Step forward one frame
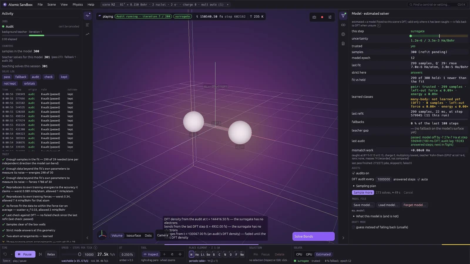 [x=40, y=254]
